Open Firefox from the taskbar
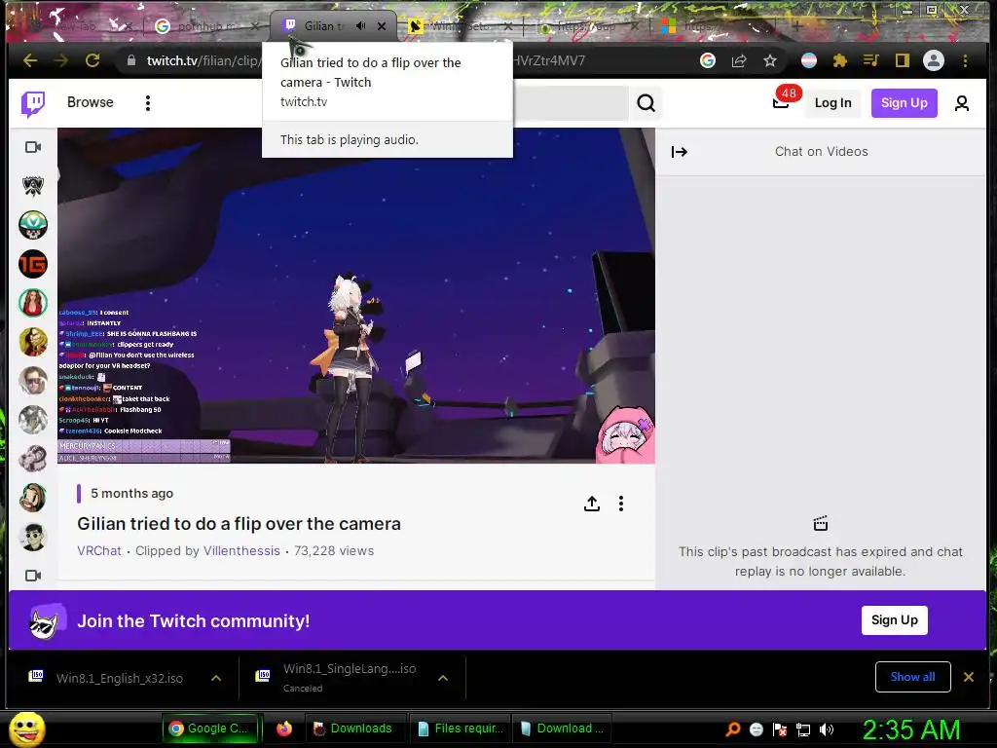The image size is (997, 748). (x=284, y=729)
